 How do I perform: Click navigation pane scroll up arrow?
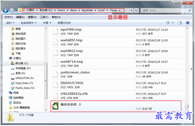[46, 28]
